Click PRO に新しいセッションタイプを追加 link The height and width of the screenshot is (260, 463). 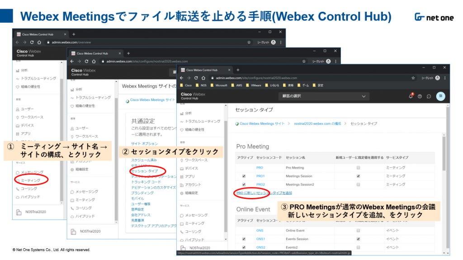click(264, 193)
